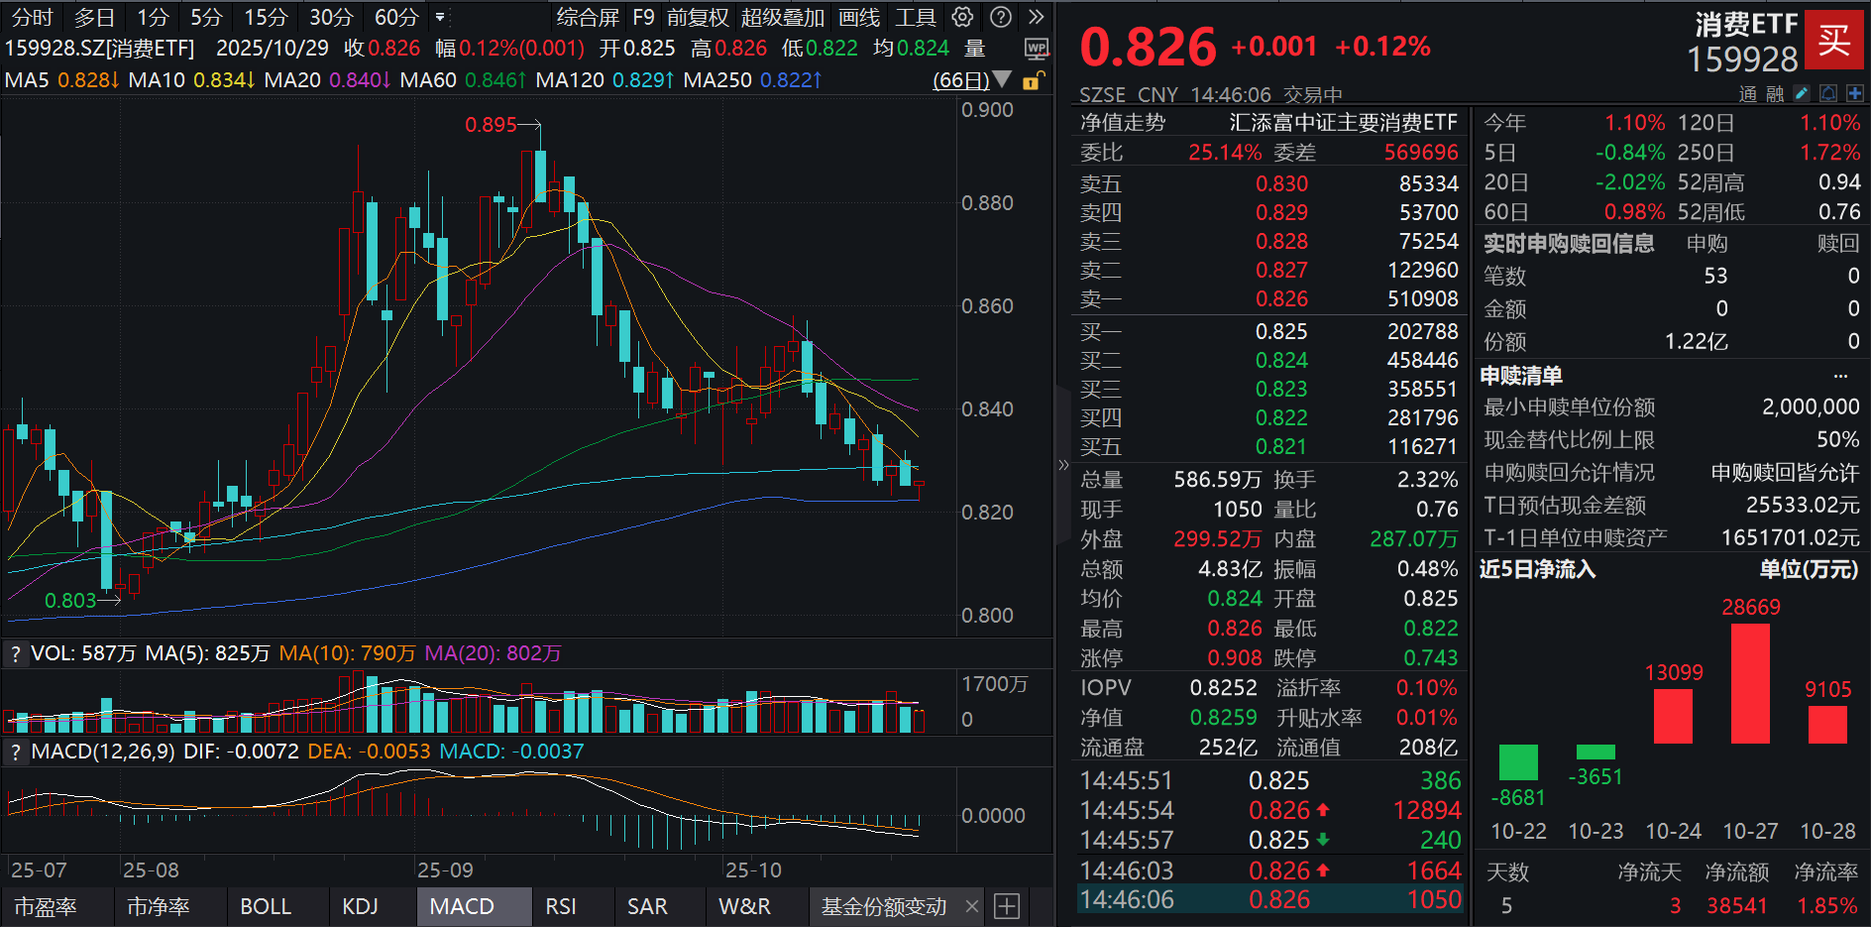Toggle the orange chart lock icon
Viewport: 1871px width, 927px height.
[x=1032, y=80]
